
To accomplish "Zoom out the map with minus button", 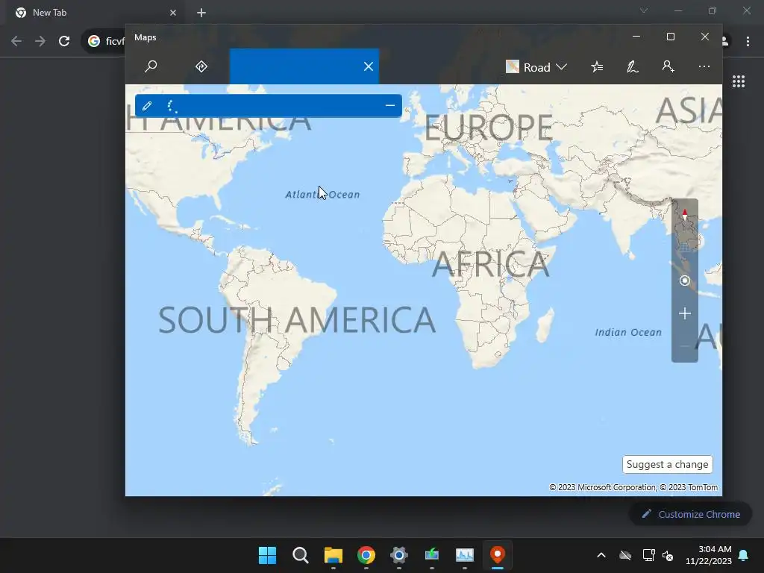I will click(685, 346).
